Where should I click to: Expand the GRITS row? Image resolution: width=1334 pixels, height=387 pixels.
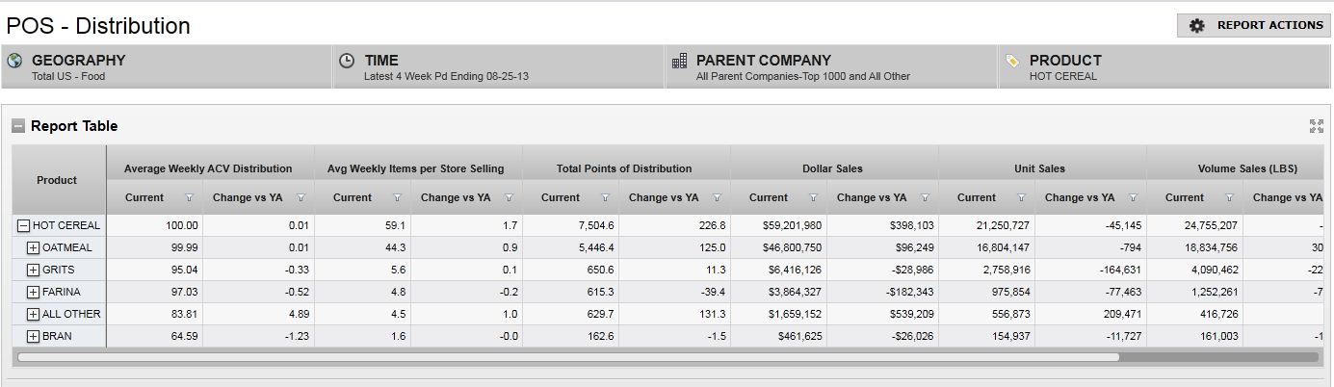tap(33, 271)
